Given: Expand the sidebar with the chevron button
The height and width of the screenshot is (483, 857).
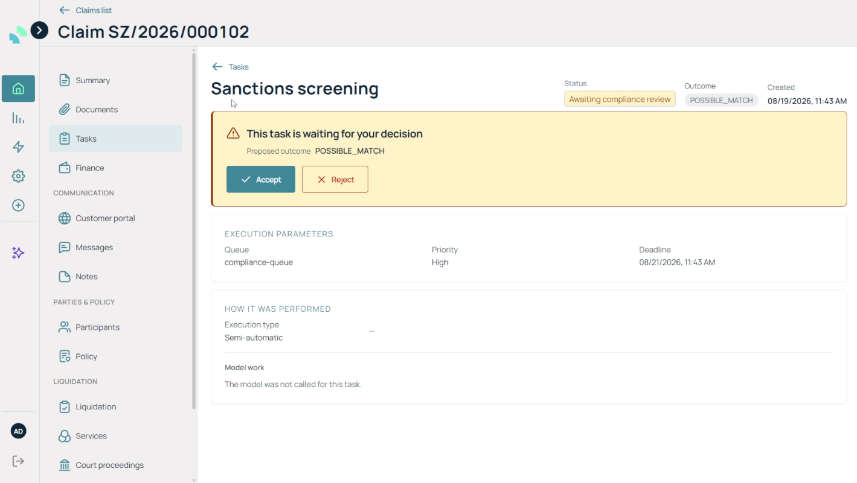Looking at the screenshot, I should pyautogui.click(x=39, y=30).
